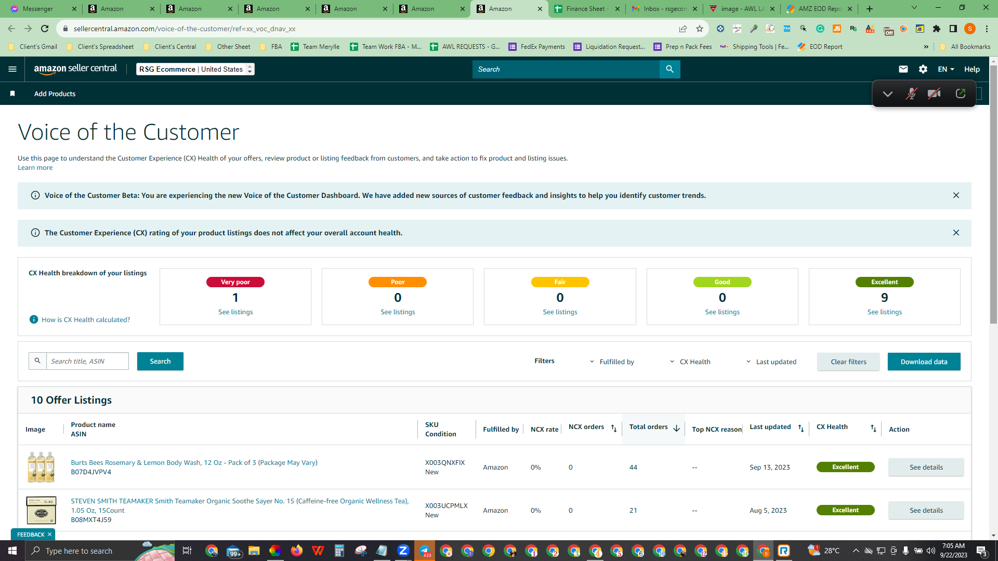
Task: Open the browser extensions puzzle icon
Action: 937,29
